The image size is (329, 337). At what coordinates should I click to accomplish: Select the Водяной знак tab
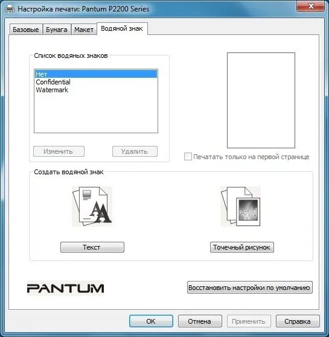click(122, 28)
